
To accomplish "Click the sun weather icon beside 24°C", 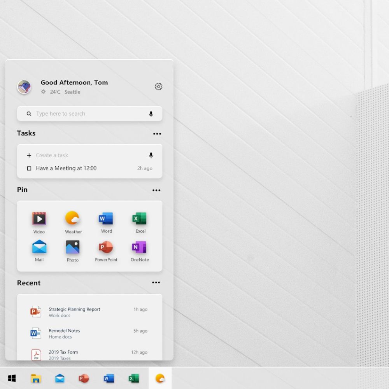I will point(43,92).
